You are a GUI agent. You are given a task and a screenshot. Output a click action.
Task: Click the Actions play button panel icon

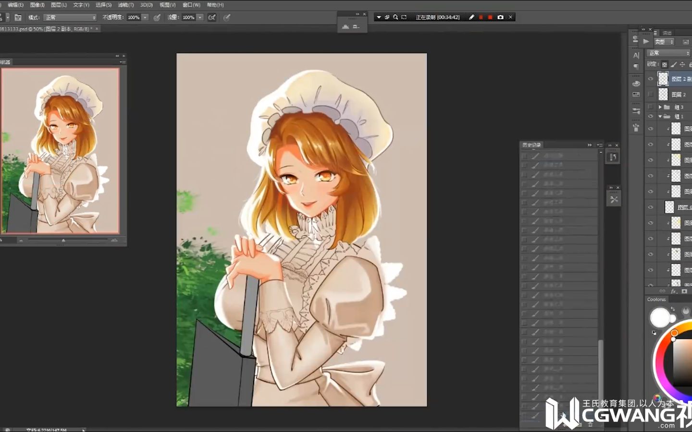[646, 42]
